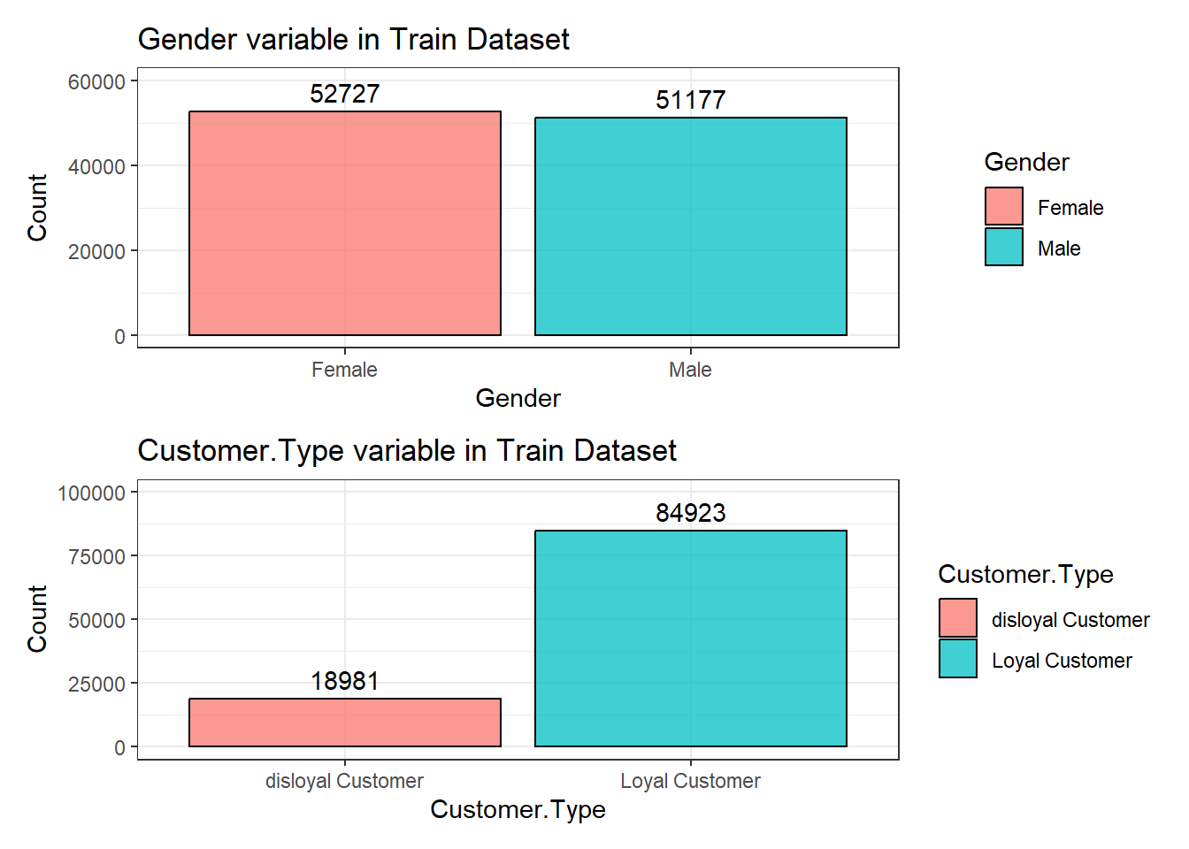Click the Gender legend title
Viewport: 1189px width, 849px height.
pyautogui.click(x=1026, y=162)
